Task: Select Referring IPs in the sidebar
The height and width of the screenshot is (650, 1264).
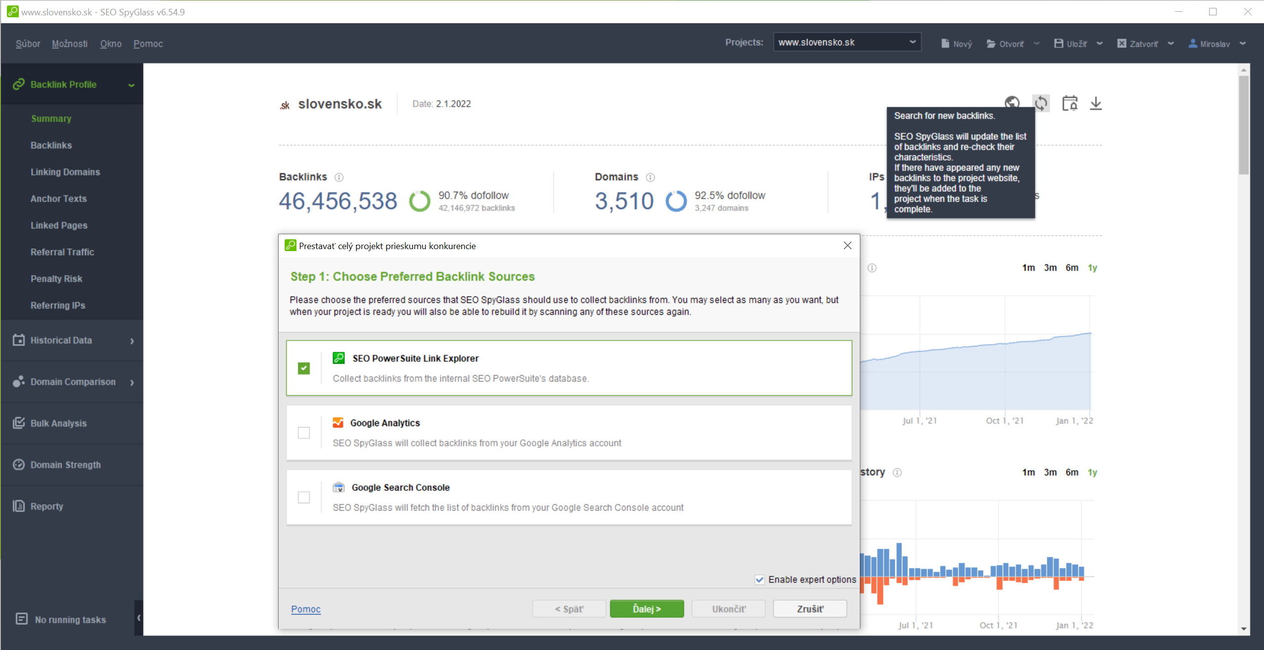Action: pos(58,305)
